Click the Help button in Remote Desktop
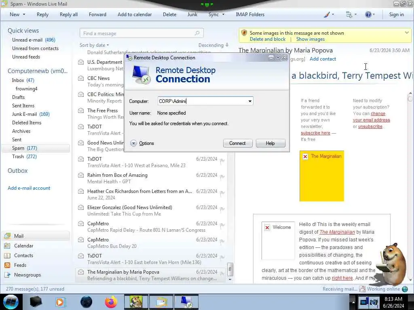 point(270,143)
